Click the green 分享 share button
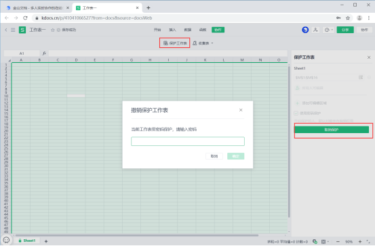 (x=345, y=30)
